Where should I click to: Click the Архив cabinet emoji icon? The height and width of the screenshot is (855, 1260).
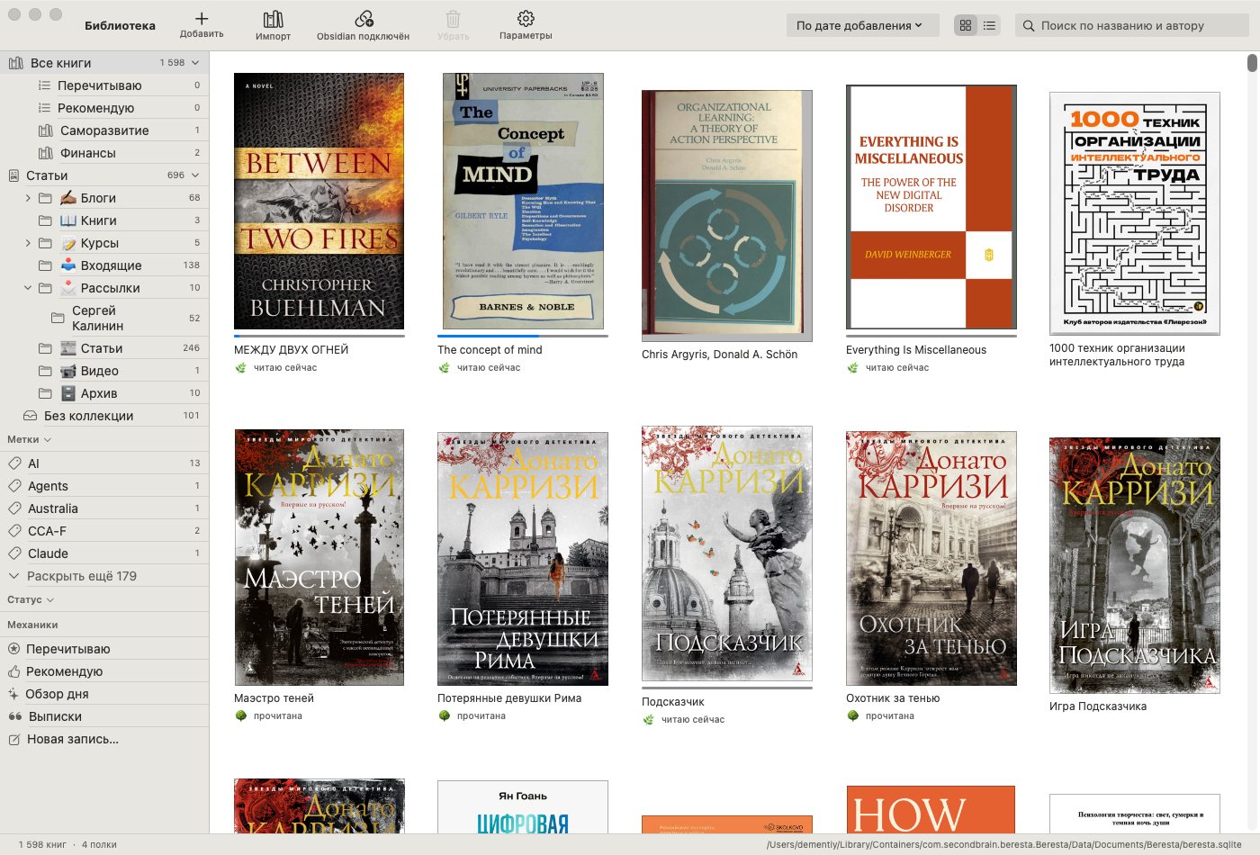pos(68,393)
